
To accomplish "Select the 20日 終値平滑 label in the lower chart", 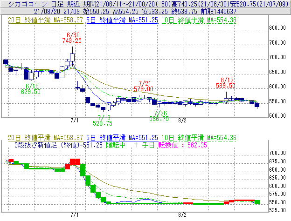I will 46,138.
